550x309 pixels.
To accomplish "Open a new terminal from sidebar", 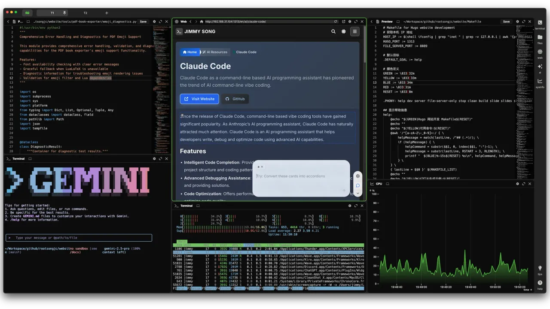I will (x=540, y=24).
